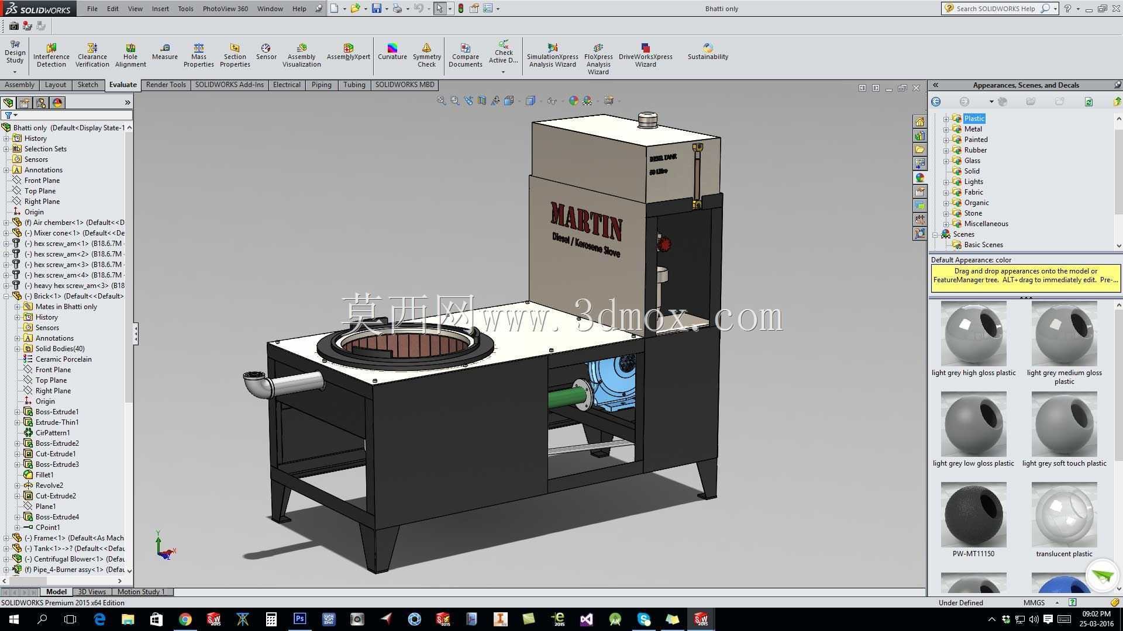The width and height of the screenshot is (1123, 631).
Task: Click the Print toolbar icon
Action: coord(398,9)
